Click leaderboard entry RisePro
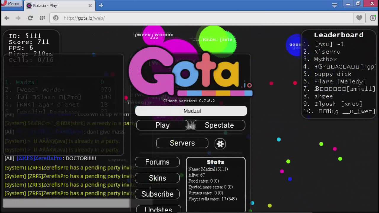379x213 pixels. coord(327,52)
